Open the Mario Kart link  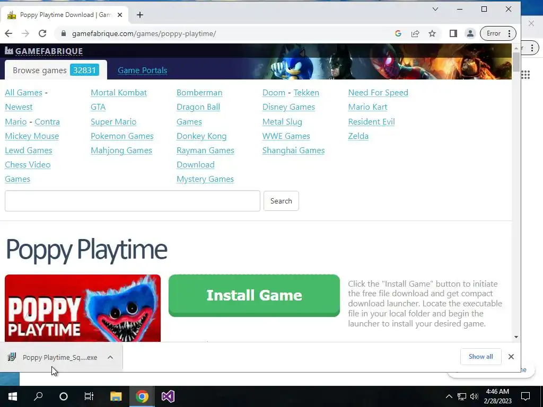tap(368, 107)
